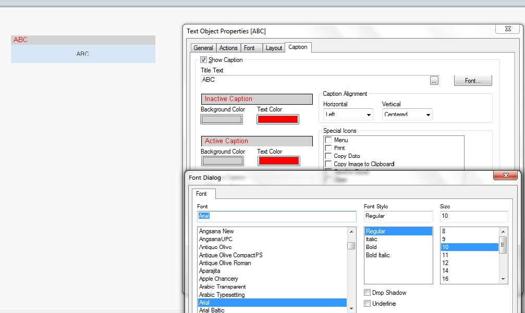
Task: Open the Actions tab
Action: [228, 48]
